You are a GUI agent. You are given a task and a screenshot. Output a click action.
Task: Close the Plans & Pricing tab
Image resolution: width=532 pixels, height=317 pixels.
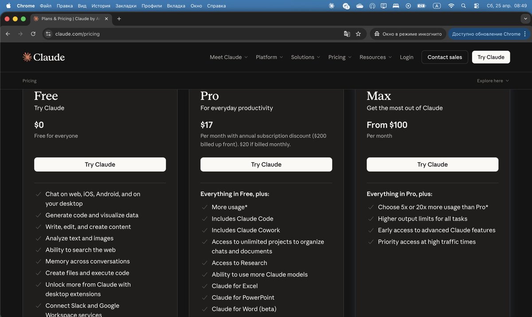106,19
